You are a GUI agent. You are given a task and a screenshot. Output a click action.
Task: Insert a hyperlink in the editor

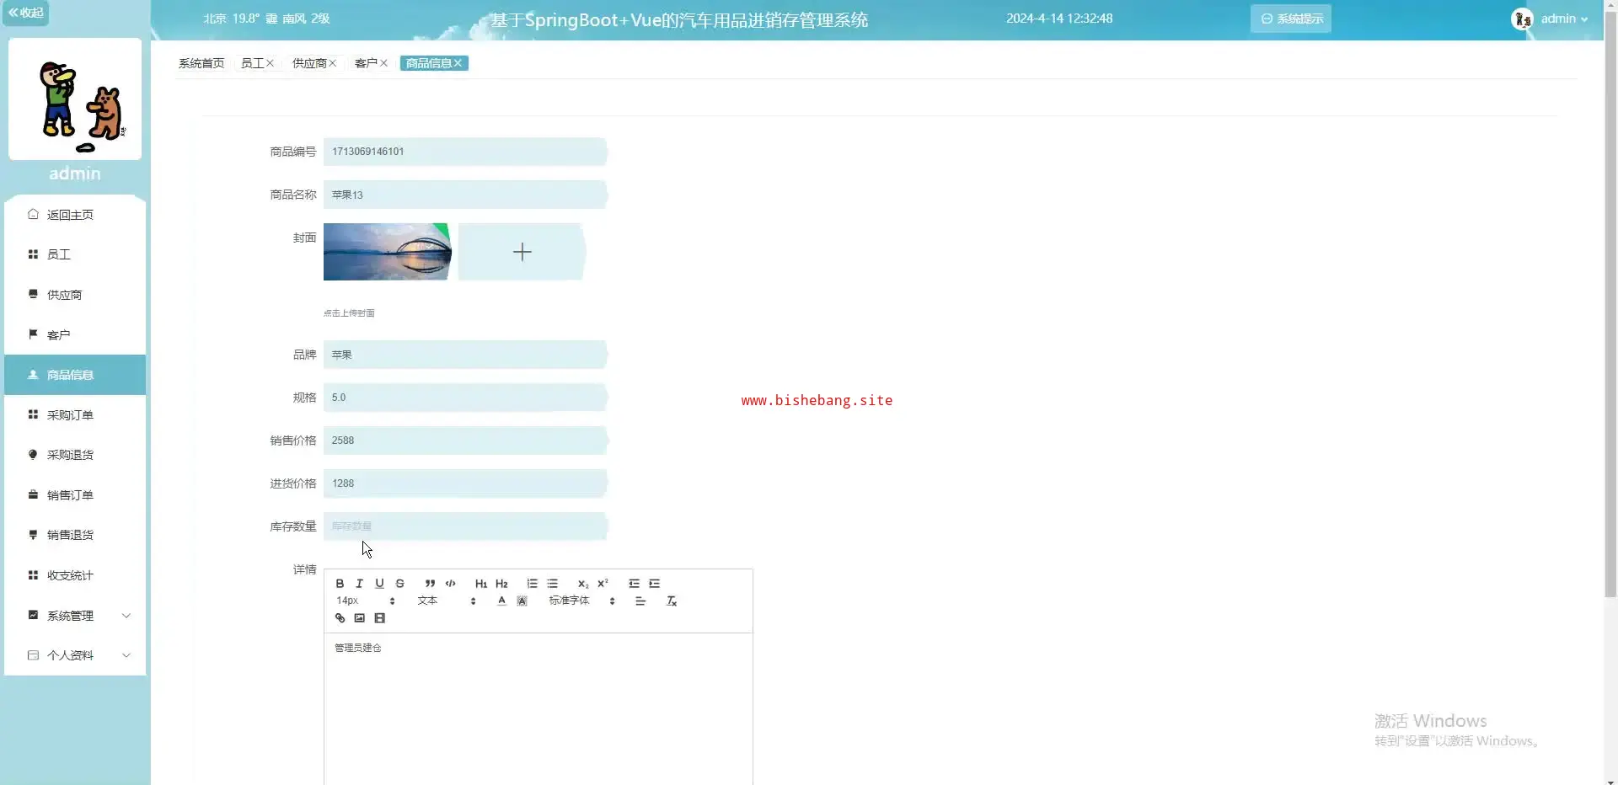coord(340,618)
